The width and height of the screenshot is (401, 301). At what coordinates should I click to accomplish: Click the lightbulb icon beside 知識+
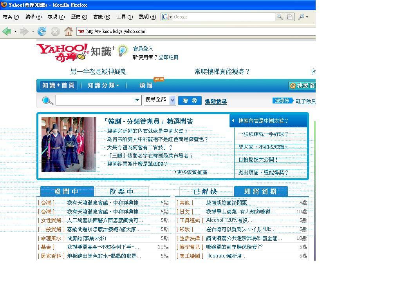[x=123, y=51]
